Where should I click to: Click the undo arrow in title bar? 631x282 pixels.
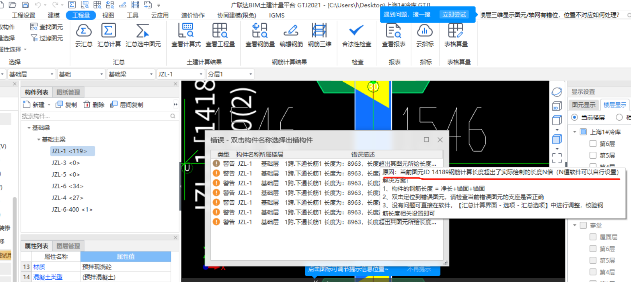(38, 5)
